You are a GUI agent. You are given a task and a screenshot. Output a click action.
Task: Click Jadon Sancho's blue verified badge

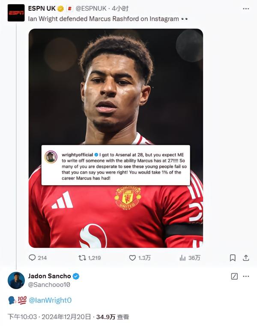[x=76, y=276]
